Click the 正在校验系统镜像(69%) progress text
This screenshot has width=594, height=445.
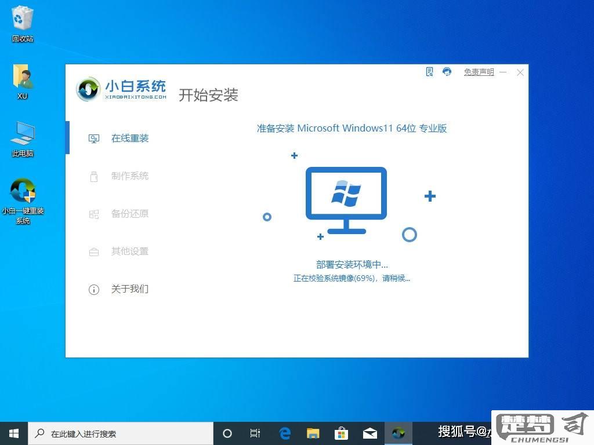point(352,279)
